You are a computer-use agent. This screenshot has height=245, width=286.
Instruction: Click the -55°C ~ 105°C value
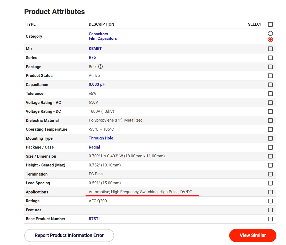click(x=101, y=129)
